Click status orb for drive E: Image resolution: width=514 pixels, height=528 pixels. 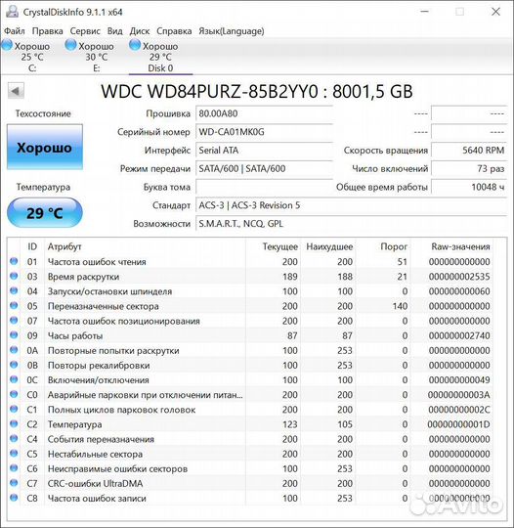point(70,45)
